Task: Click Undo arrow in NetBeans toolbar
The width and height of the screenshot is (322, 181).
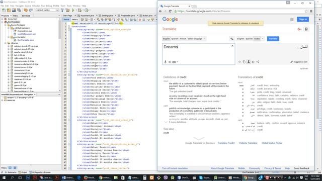Action: 26,10
